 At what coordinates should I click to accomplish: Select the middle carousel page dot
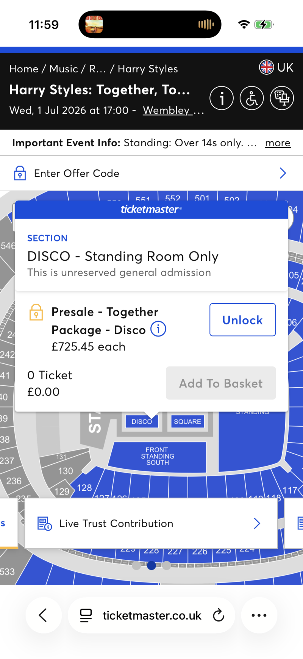151,565
